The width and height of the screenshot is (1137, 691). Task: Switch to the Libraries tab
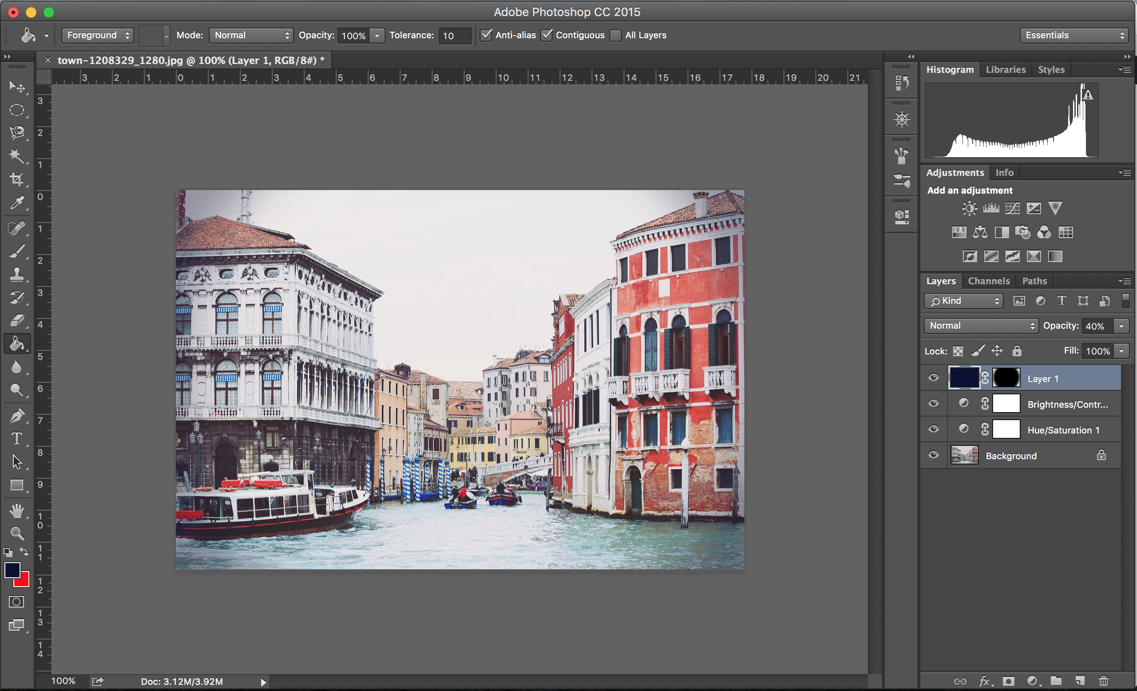1006,70
